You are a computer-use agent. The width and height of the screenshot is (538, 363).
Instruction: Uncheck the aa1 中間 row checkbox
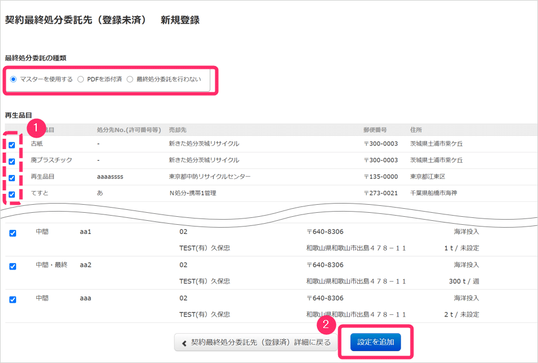[x=13, y=233]
